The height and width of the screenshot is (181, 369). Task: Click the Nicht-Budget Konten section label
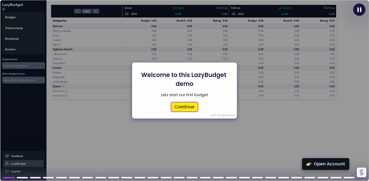pyautogui.click(x=14, y=74)
